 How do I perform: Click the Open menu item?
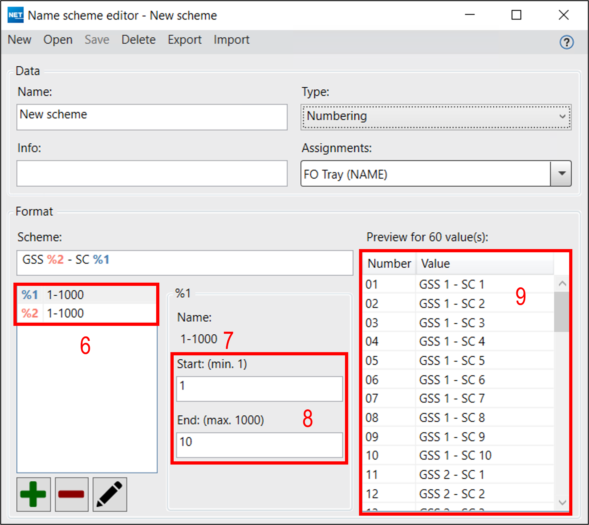[58, 39]
